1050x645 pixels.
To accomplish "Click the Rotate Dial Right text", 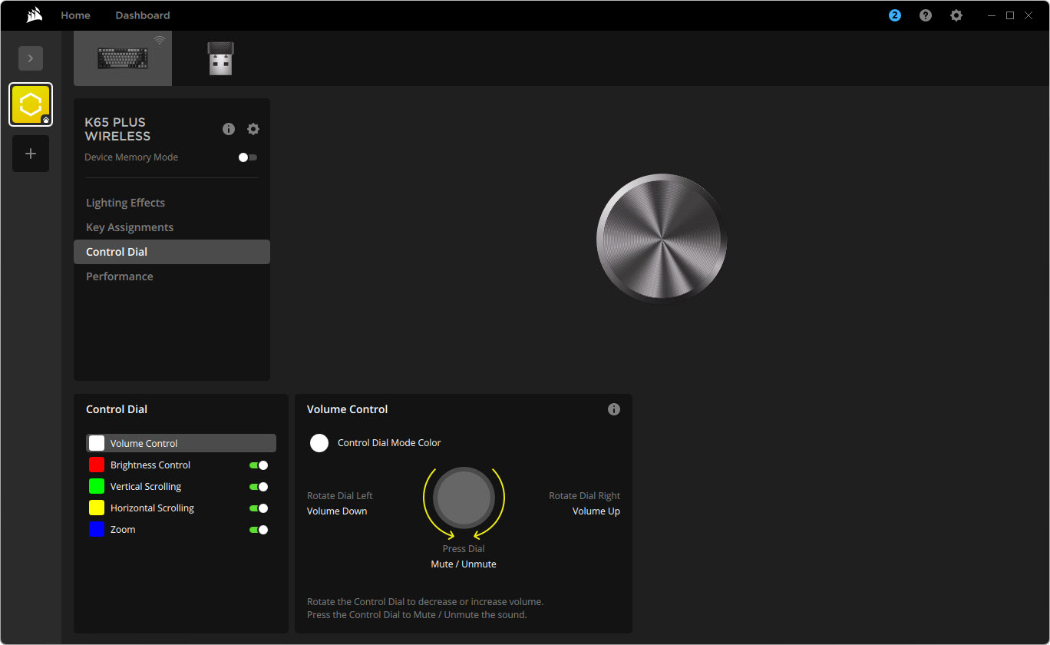I will [584, 496].
